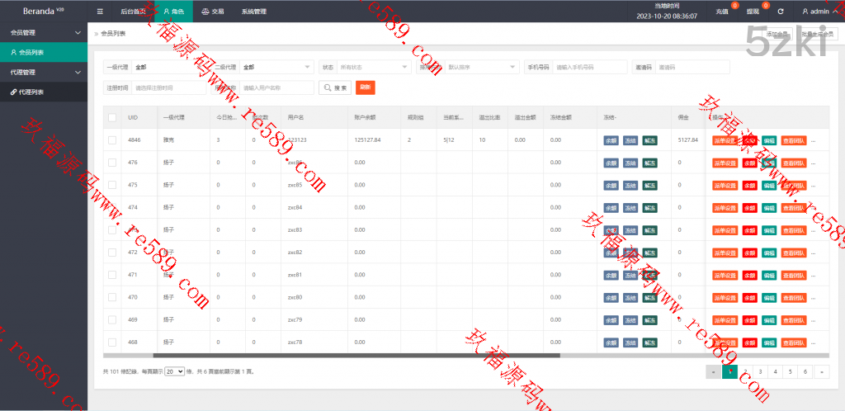This screenshot has width=845, height=411.
Task: Switch to the 交易 top menu tab
Action: coord(212,12)
